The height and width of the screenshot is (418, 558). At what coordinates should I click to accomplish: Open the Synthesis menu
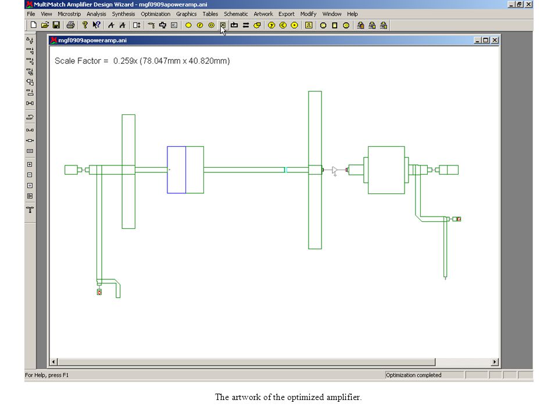click(x=123, y=14)
